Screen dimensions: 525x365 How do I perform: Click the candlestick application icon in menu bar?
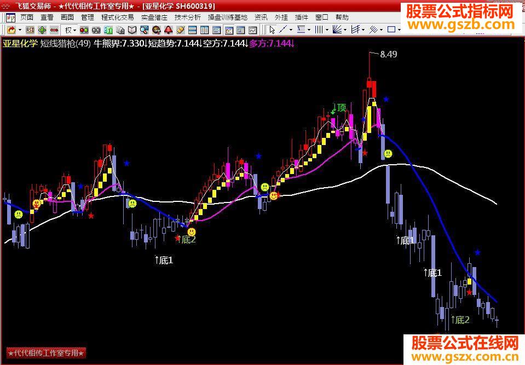[10, 18]
